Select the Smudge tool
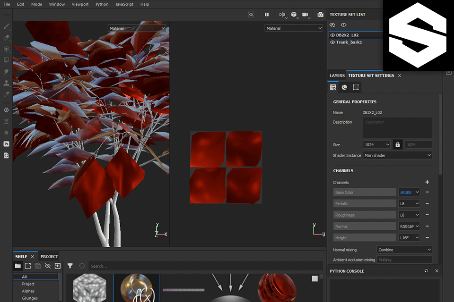 pyautogui.click(x=6, y=71)
